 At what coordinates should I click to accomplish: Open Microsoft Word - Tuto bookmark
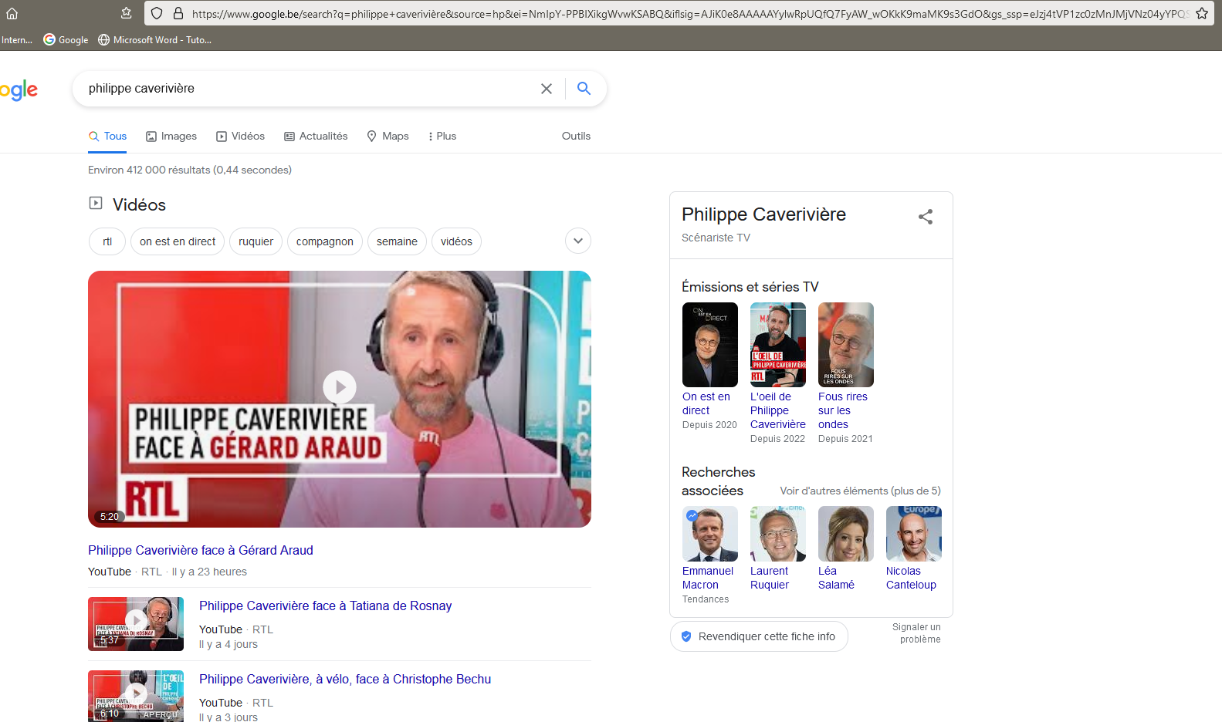[x=154, y=39]
